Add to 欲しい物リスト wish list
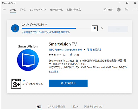This screenshot has height=110, width=139. [x=68, y=83]
